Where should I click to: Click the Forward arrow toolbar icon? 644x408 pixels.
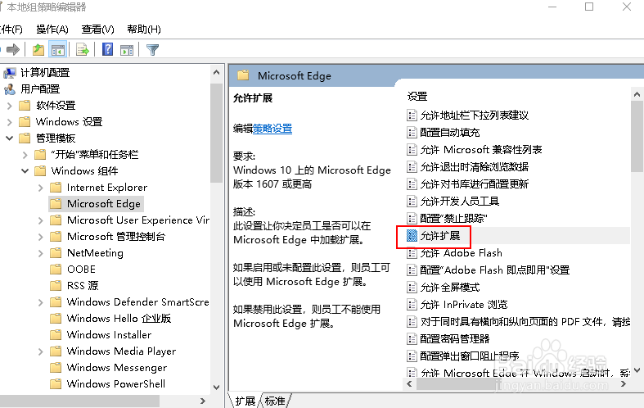click(x=13, y=50)
